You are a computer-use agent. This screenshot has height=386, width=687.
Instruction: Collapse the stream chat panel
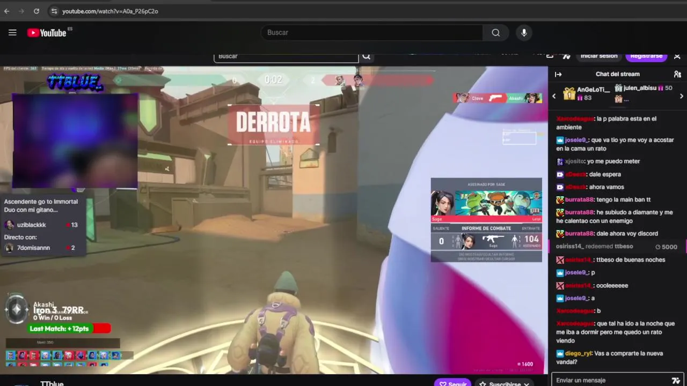558,75
